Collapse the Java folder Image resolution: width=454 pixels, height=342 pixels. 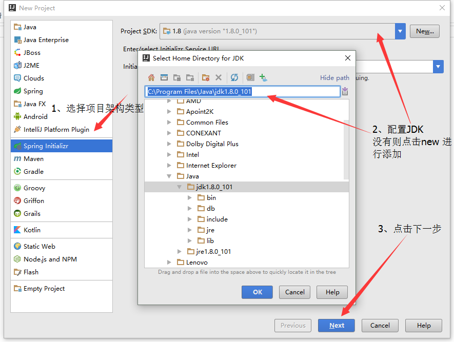pos(169,176)
